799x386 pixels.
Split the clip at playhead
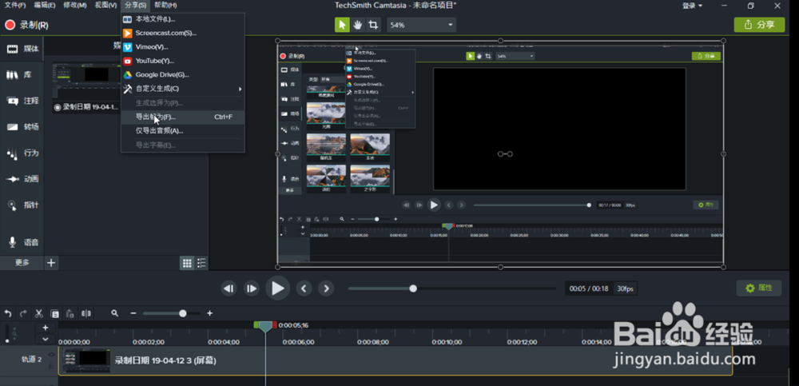(x=86, y=313)
